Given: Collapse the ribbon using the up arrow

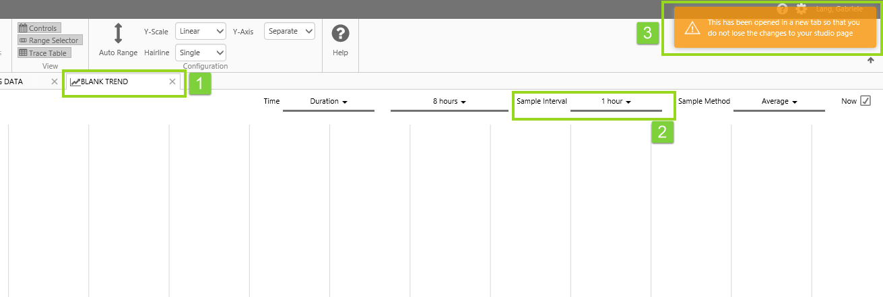Looking at the screenshot, I should pyautogui.click(x=870, y=61).
